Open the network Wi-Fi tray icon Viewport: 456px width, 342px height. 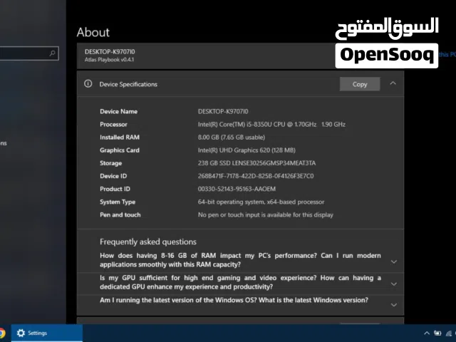449,333
